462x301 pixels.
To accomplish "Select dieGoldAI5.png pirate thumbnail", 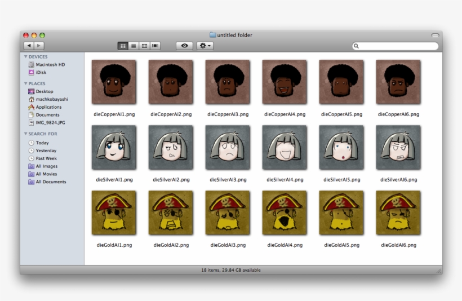I will [341, 213].
